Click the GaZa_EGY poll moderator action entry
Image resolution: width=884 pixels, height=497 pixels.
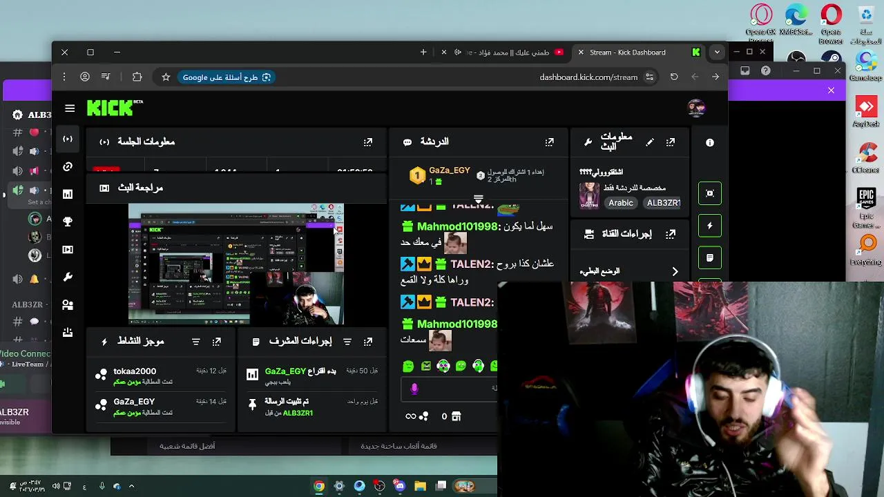pyautogui.click(x=311, y=376)
